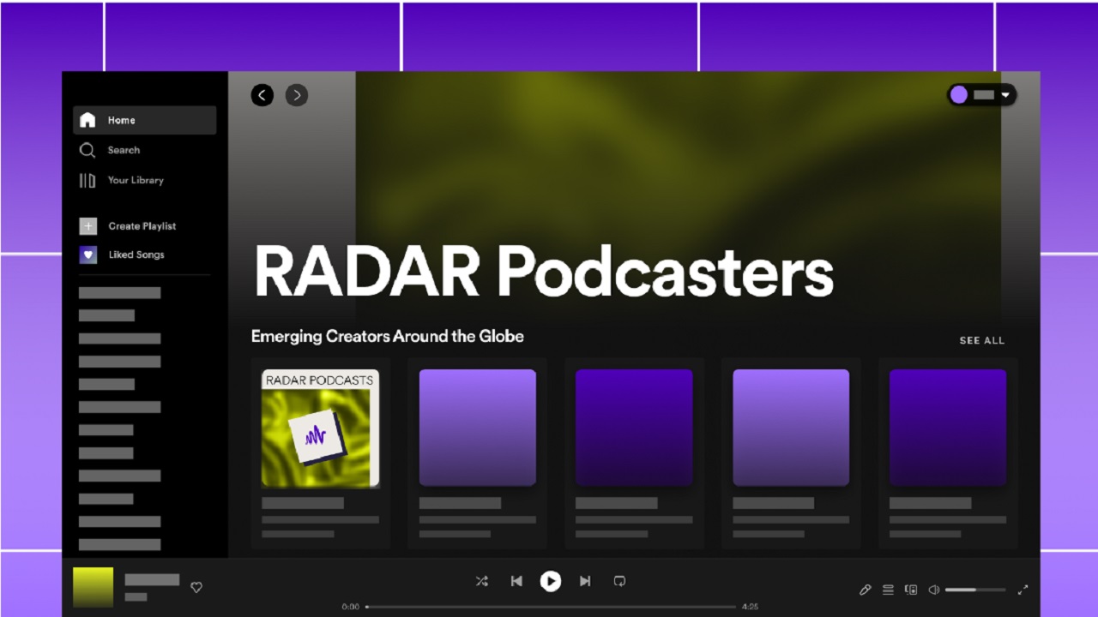Viewport: 1098px width, 617px height.
Task: Expand player to full screen
Action: [1023, 590]
